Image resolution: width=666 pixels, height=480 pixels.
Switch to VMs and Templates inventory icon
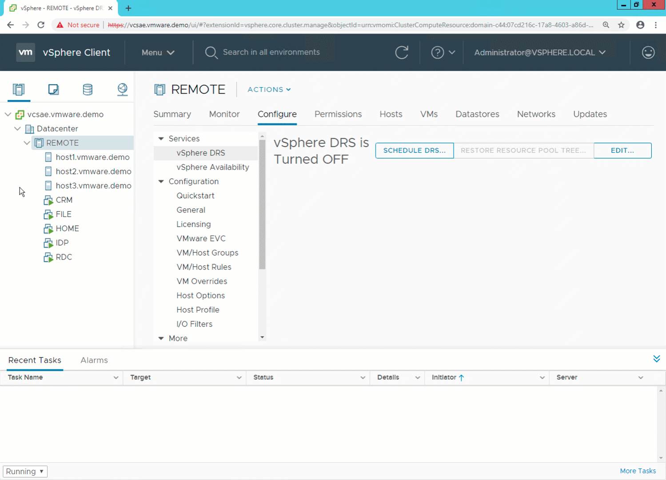pos(53,89)
